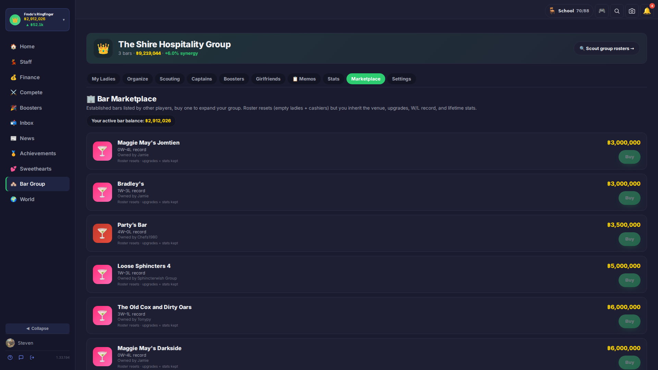Switch to My Ladies tab

point(103,79)
